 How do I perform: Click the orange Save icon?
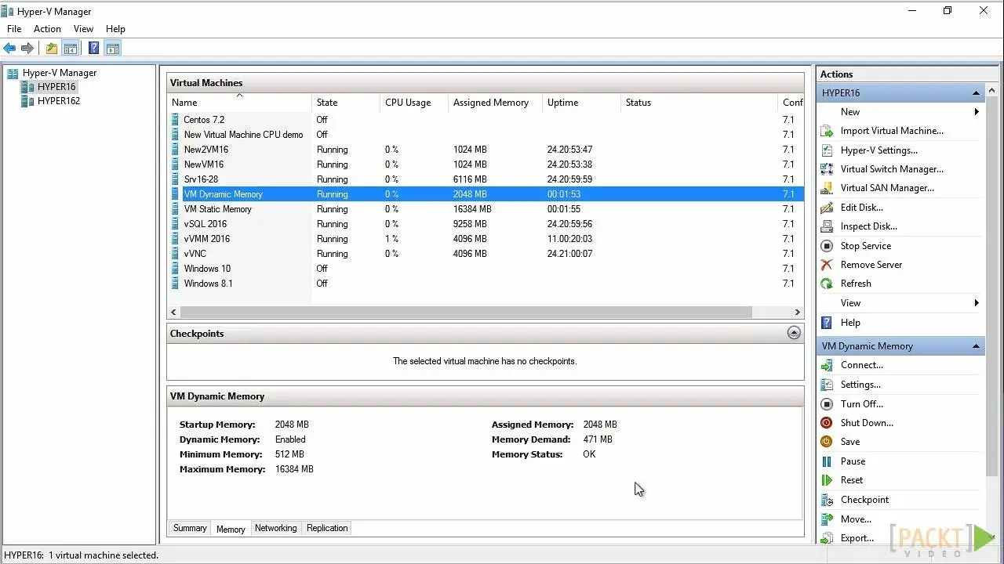(x=826, y=442)
